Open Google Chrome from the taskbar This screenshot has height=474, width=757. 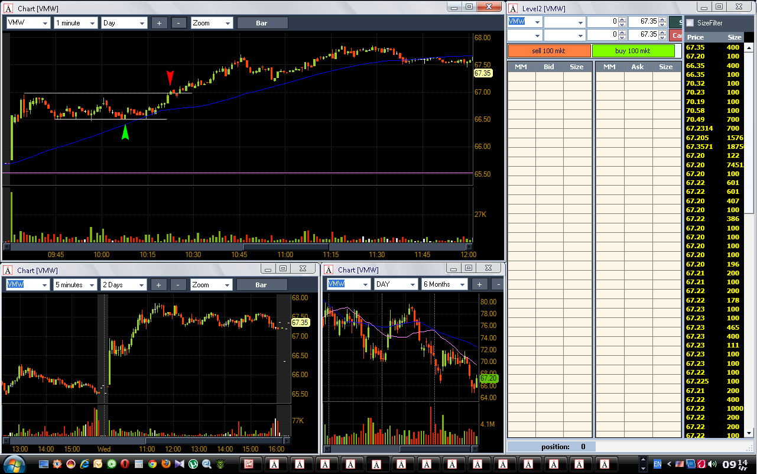[152, 464]
